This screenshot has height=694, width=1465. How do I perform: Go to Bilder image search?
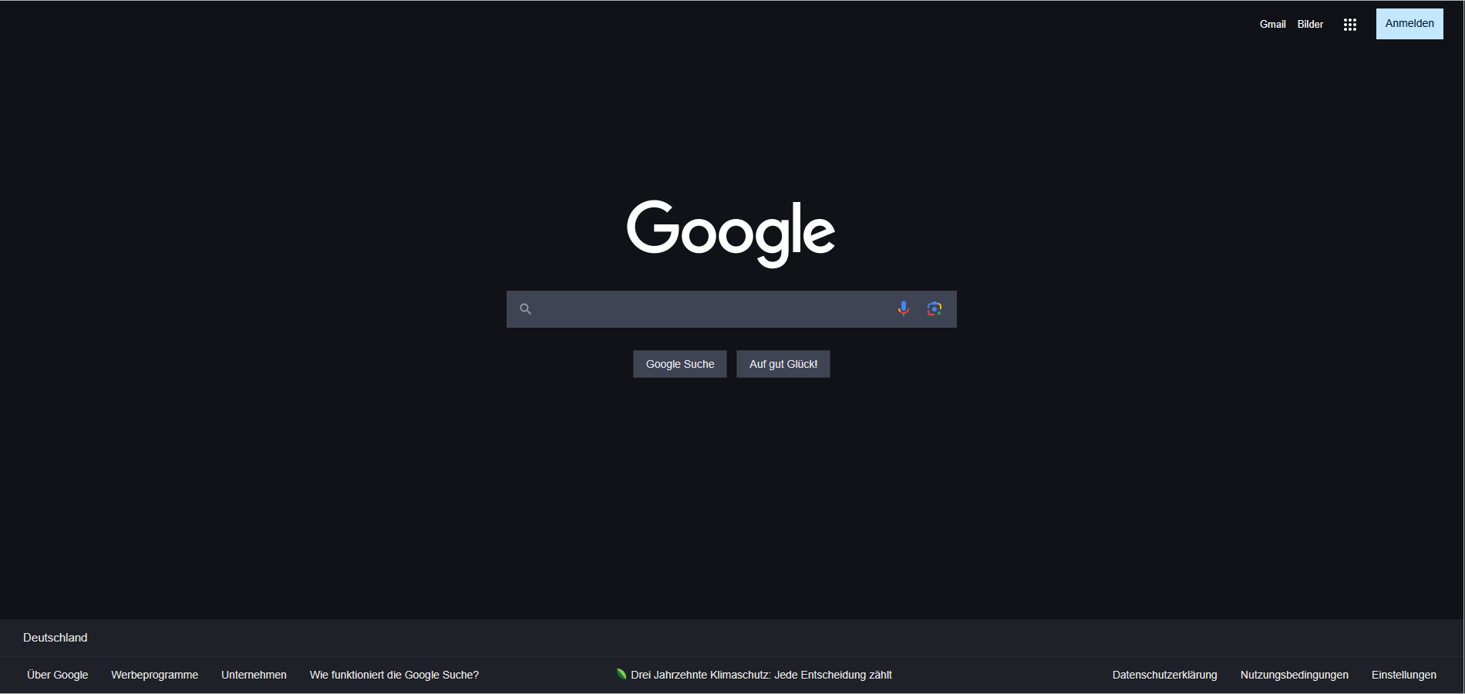(x=1310, y=25)
